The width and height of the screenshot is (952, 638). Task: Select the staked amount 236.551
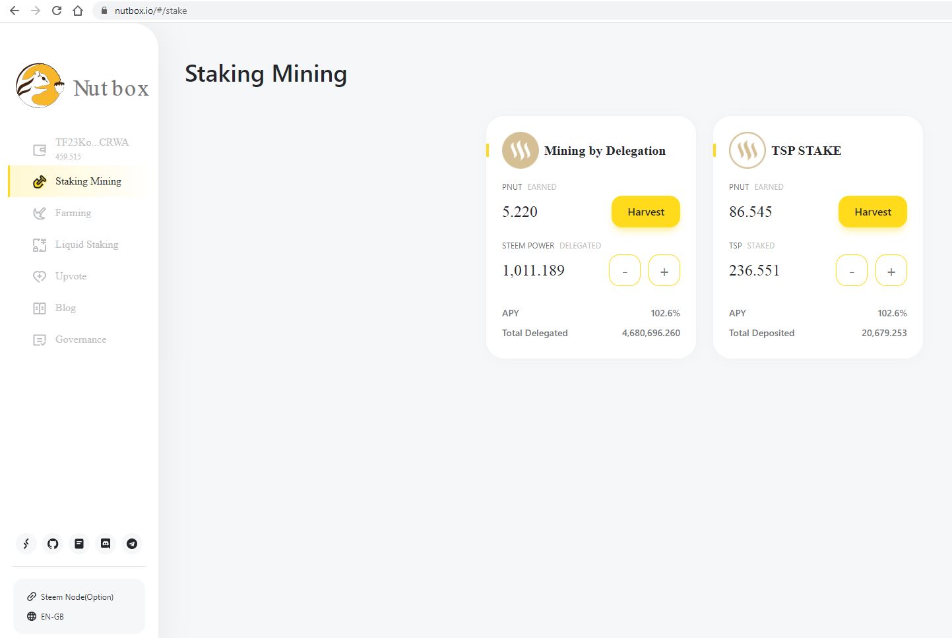pos(754,270)
